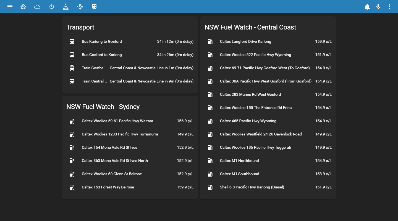
Task: Click fuel icon for Shell Kariong Diesel
Action: pos(210,187)
